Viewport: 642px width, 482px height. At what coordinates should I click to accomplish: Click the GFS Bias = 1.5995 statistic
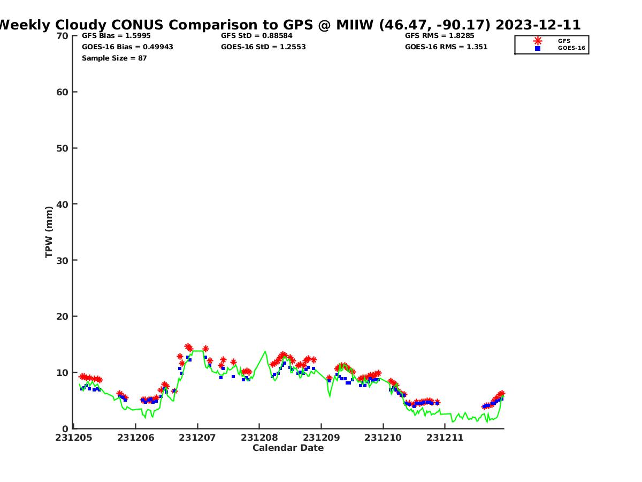point(116,36)
